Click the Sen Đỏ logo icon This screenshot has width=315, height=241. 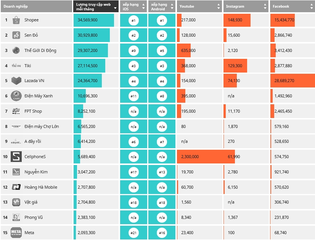[16, 35]
